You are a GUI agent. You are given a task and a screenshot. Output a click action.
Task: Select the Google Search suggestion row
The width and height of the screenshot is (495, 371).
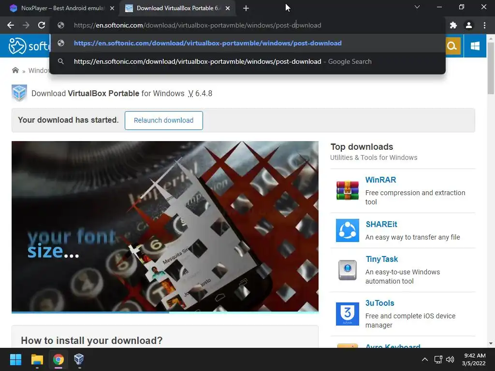pos(247,61)
